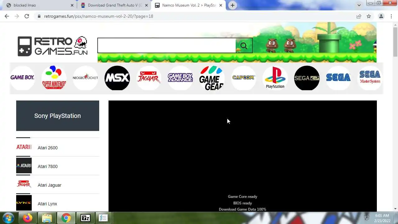Click the Sony PlayStation header
Image resolution: width=398 pixels, height=224 pixels.
click(58, 116)
